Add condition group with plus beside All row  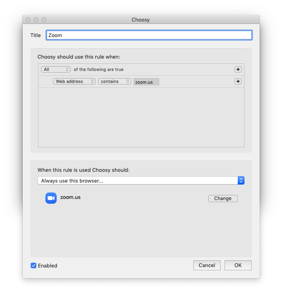(238, 69)
